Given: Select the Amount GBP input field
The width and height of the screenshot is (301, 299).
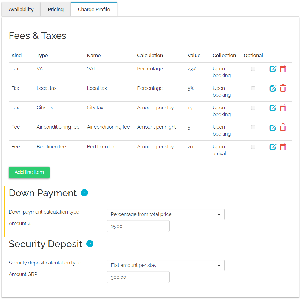Looking at the screenshot, I should click(x=138, y=277).
